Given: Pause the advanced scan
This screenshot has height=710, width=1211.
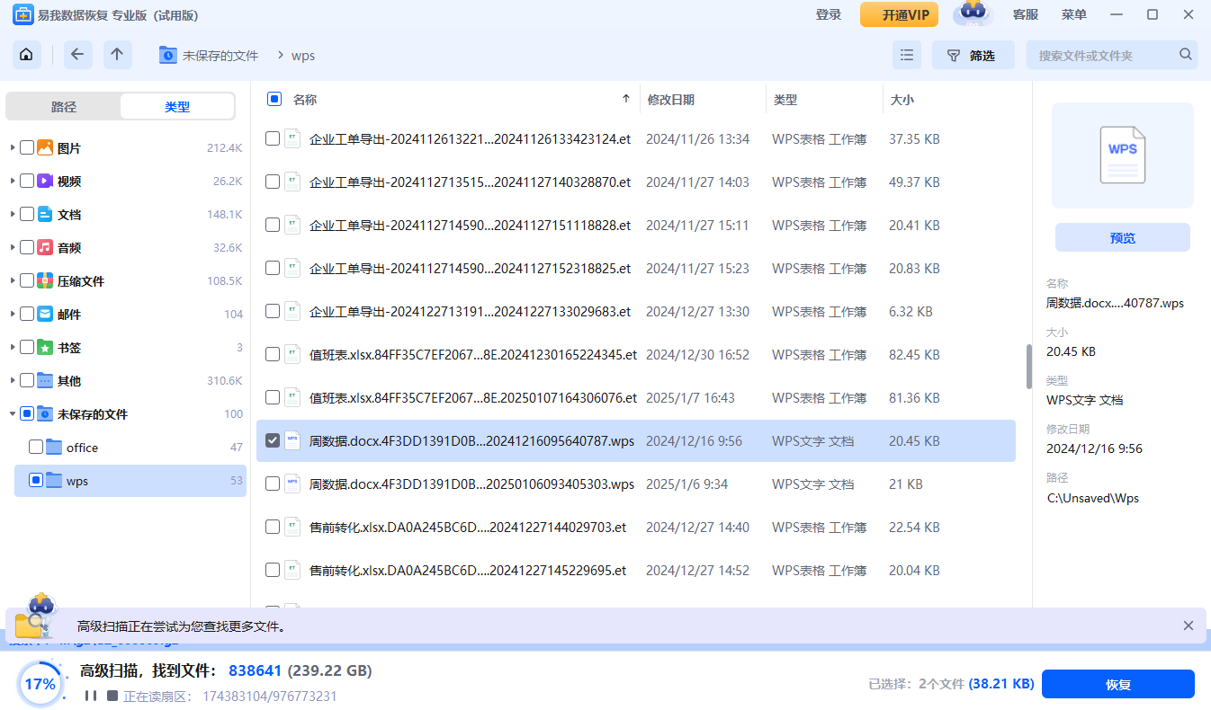Looking at the screenshot, I should point(90,696).
